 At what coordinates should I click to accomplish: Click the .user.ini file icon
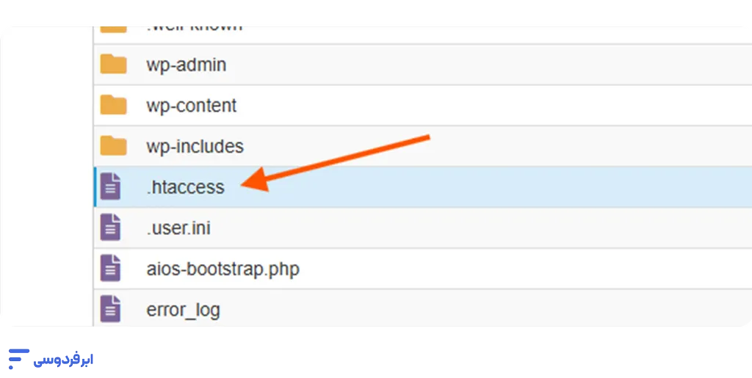tap(110, 228)
